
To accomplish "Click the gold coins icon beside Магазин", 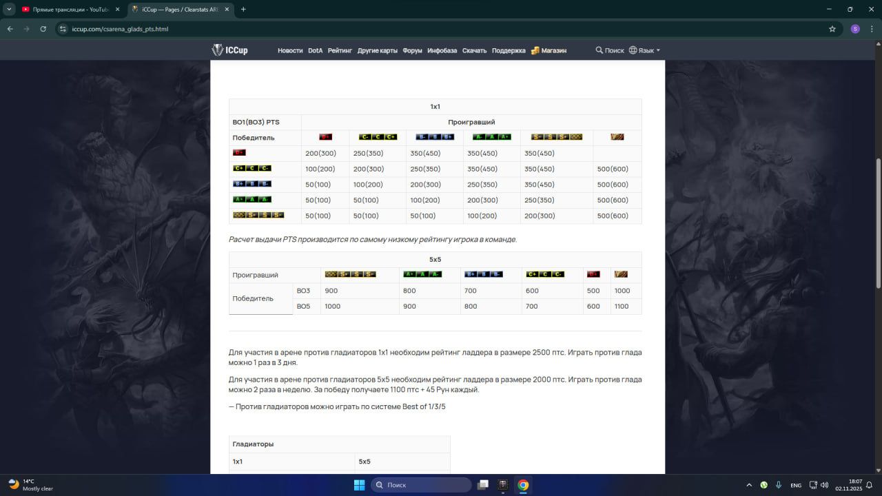I will [x=535, y=50].
